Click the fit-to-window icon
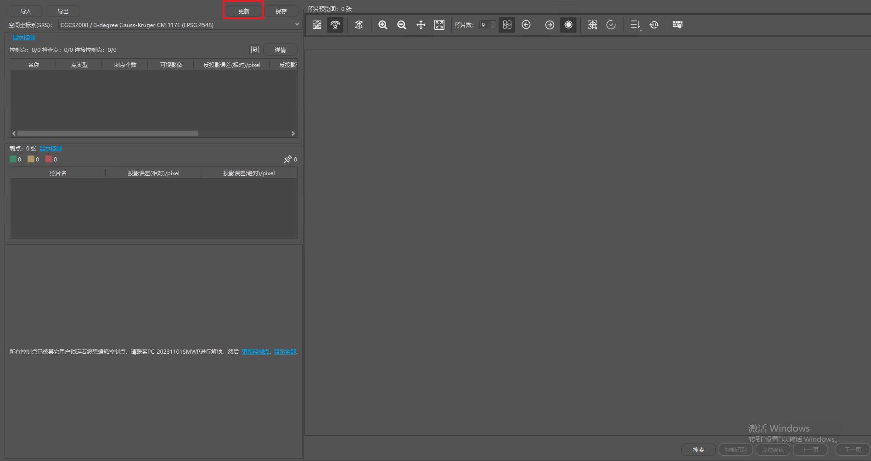871x461 pixels. click(439, 25)
